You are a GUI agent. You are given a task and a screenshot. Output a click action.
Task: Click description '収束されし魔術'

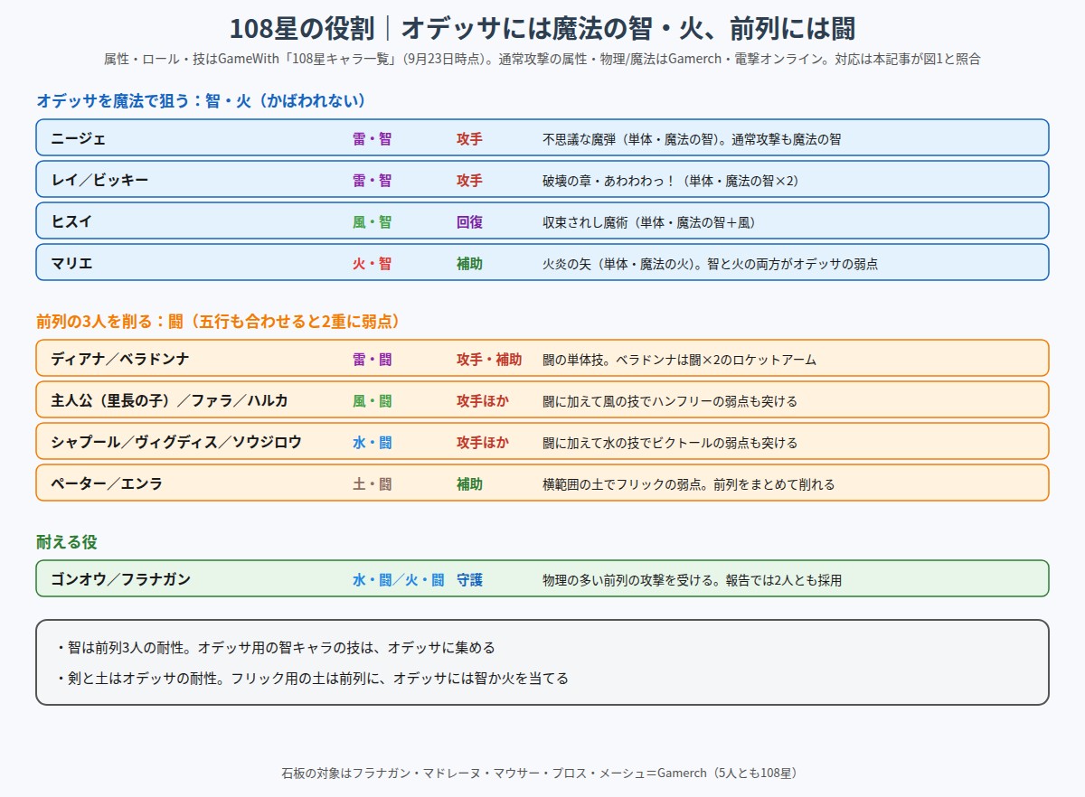pyautogui.click(x=648, y=223)
